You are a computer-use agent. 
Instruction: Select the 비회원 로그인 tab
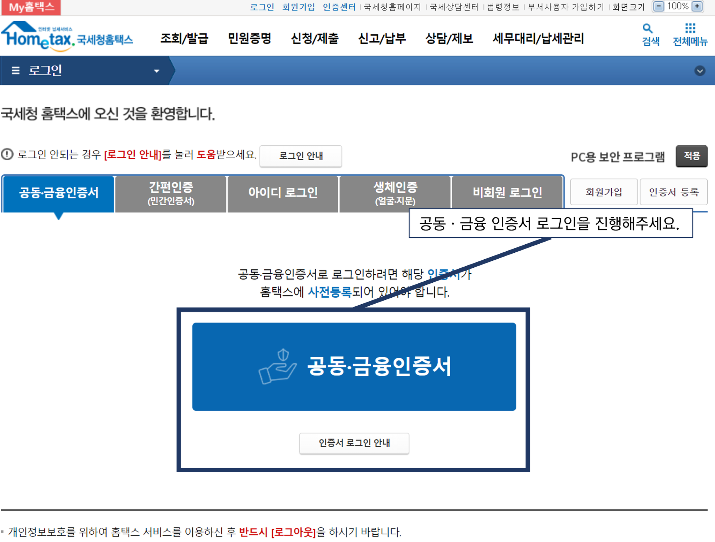pyautogui.click(x=507, y=192)
